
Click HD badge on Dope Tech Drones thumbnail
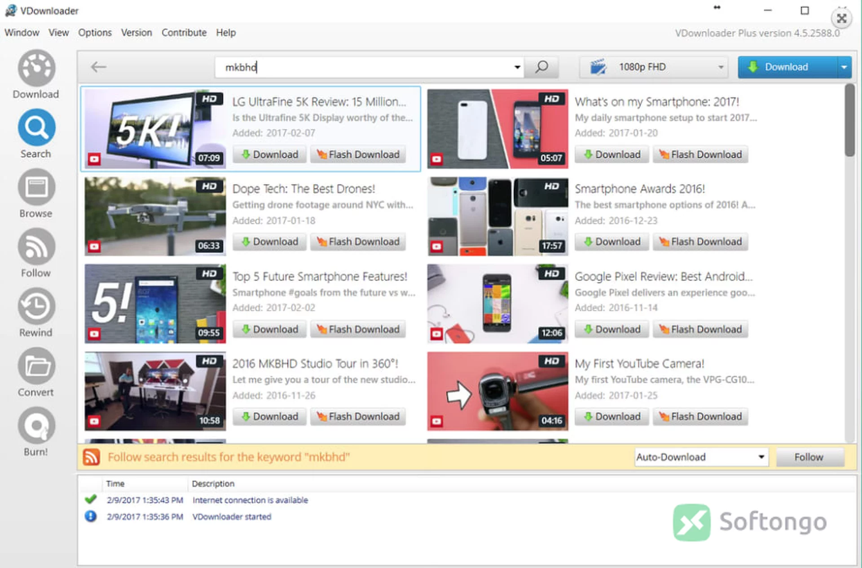tap(210, 186)
